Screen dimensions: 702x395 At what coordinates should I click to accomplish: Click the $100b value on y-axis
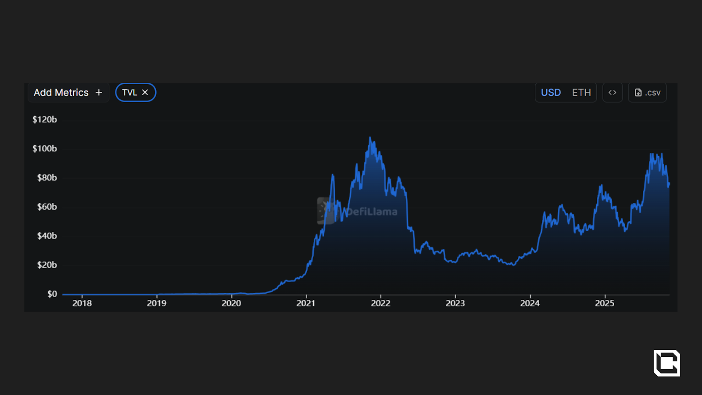click(x=45, y=149)
